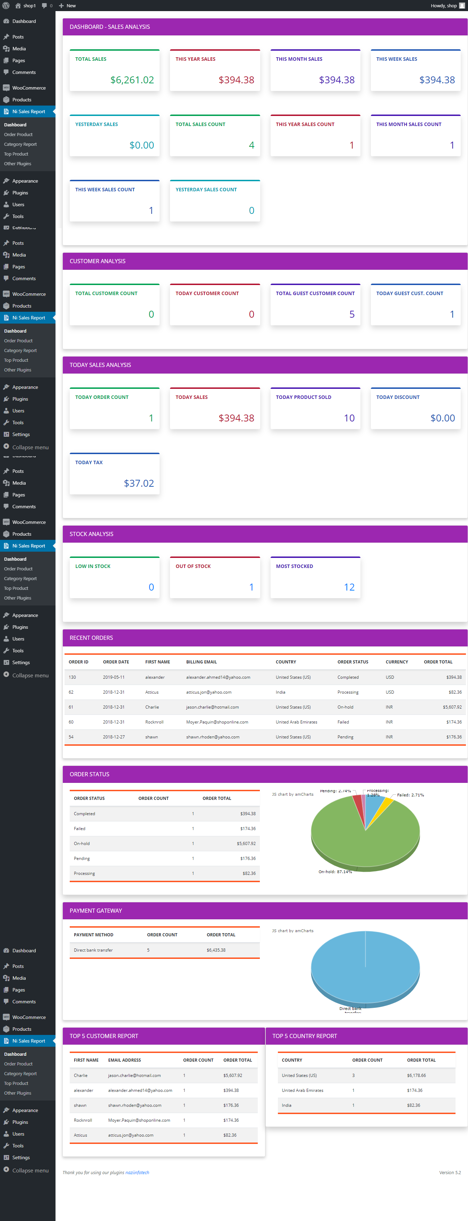Click the Payment Method column header
468x1221 pixels.
tap(93, 935)
